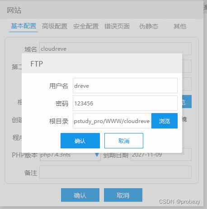Open the php7.4.3nts version combo box
The image size is (207, 209).
pos(70,155)
